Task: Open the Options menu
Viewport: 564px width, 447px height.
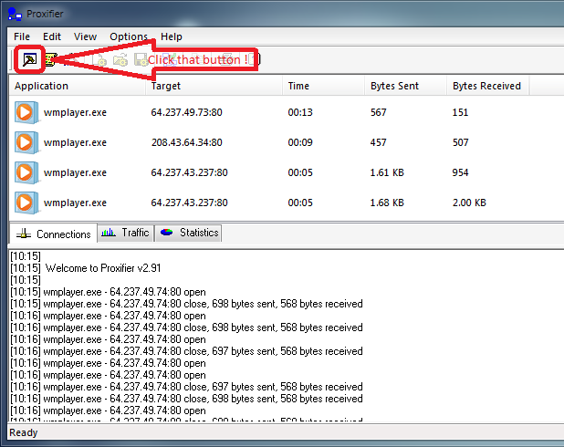Action: point(129,36)
